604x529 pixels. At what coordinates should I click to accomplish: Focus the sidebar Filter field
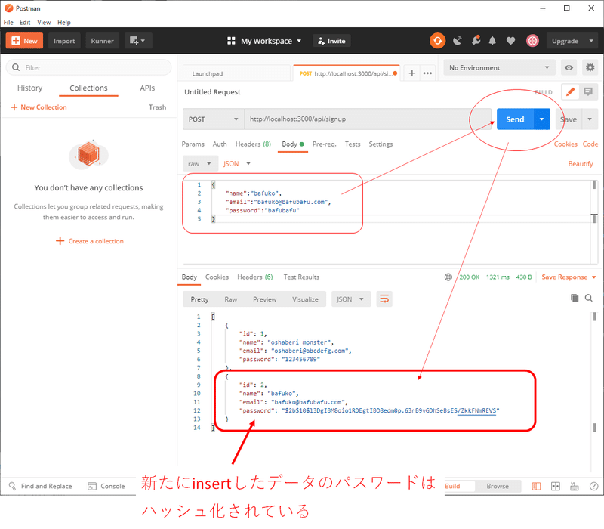tap(88, 67)
